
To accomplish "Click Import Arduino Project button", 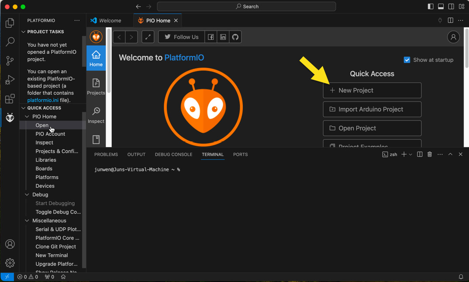I will coord(372,109).
